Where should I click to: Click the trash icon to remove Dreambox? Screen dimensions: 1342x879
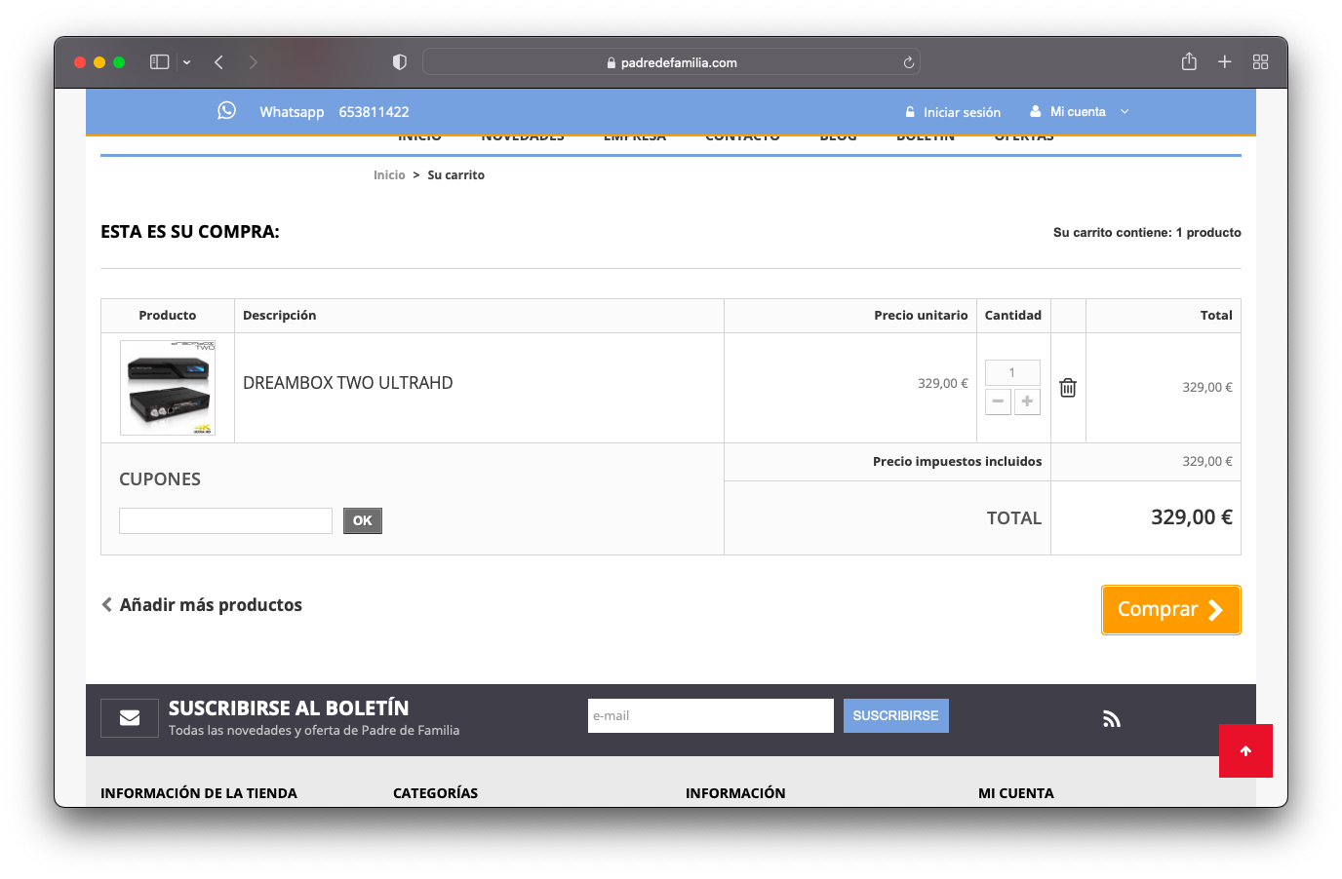[1068, 388]
